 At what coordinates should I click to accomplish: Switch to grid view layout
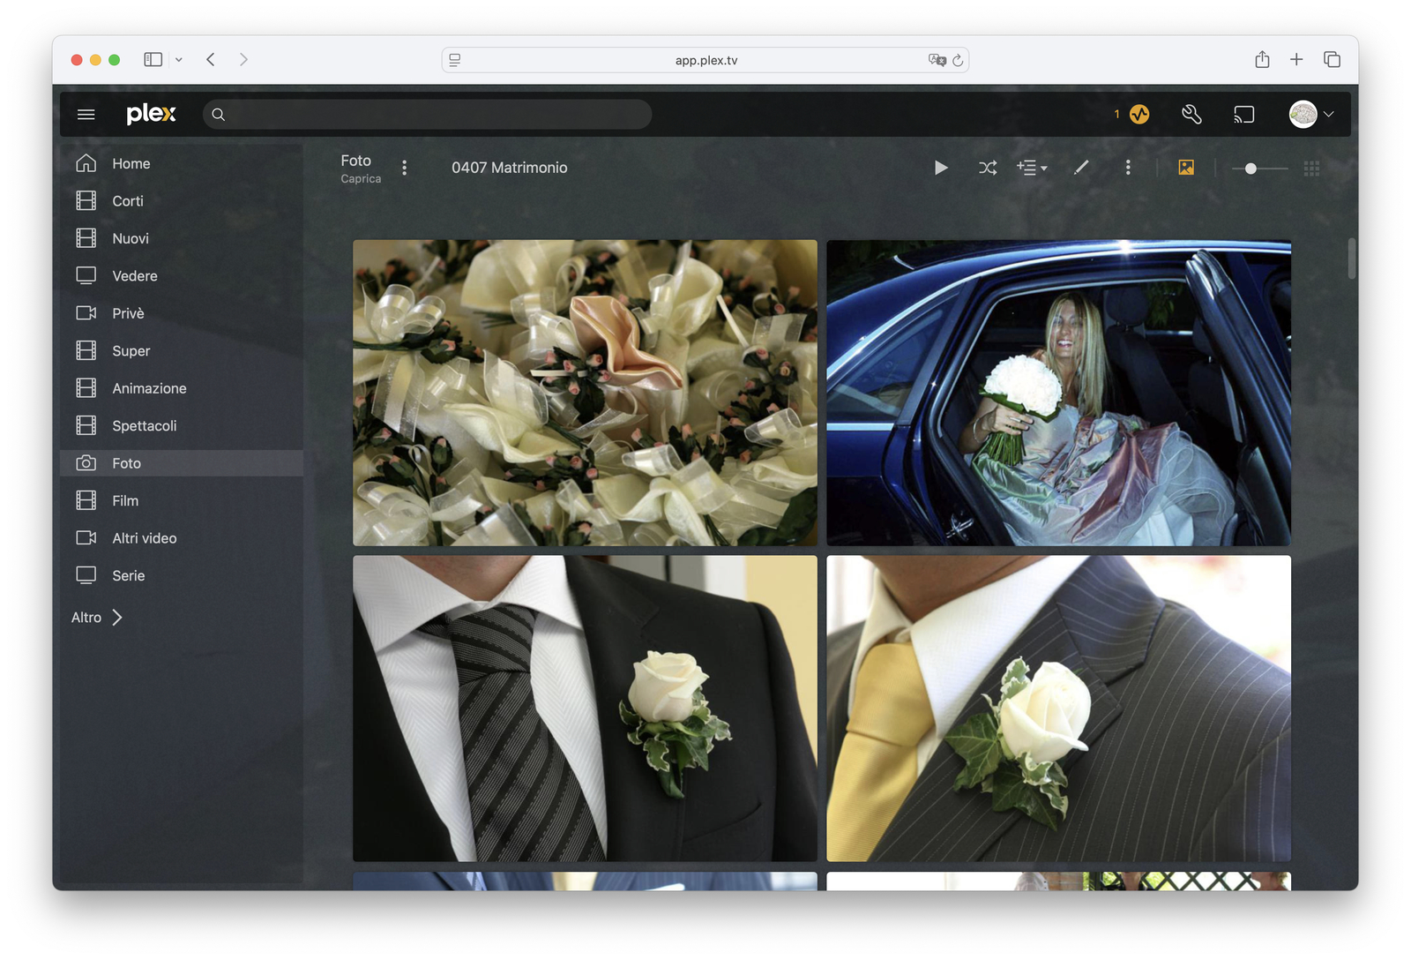[x=1311, y=168]
